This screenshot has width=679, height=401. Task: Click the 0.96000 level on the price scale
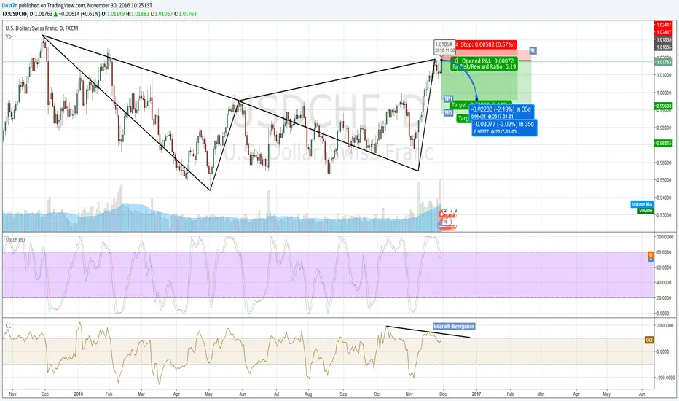(x=664, y=163)
